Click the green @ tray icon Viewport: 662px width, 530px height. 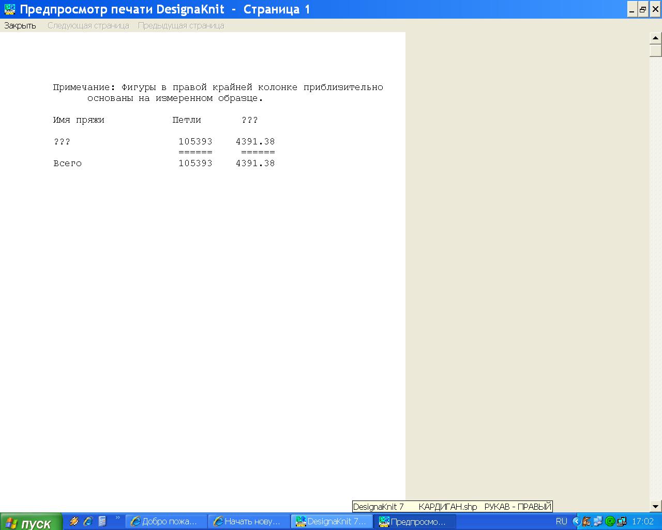pyautogui.click(x=610, y=521)
